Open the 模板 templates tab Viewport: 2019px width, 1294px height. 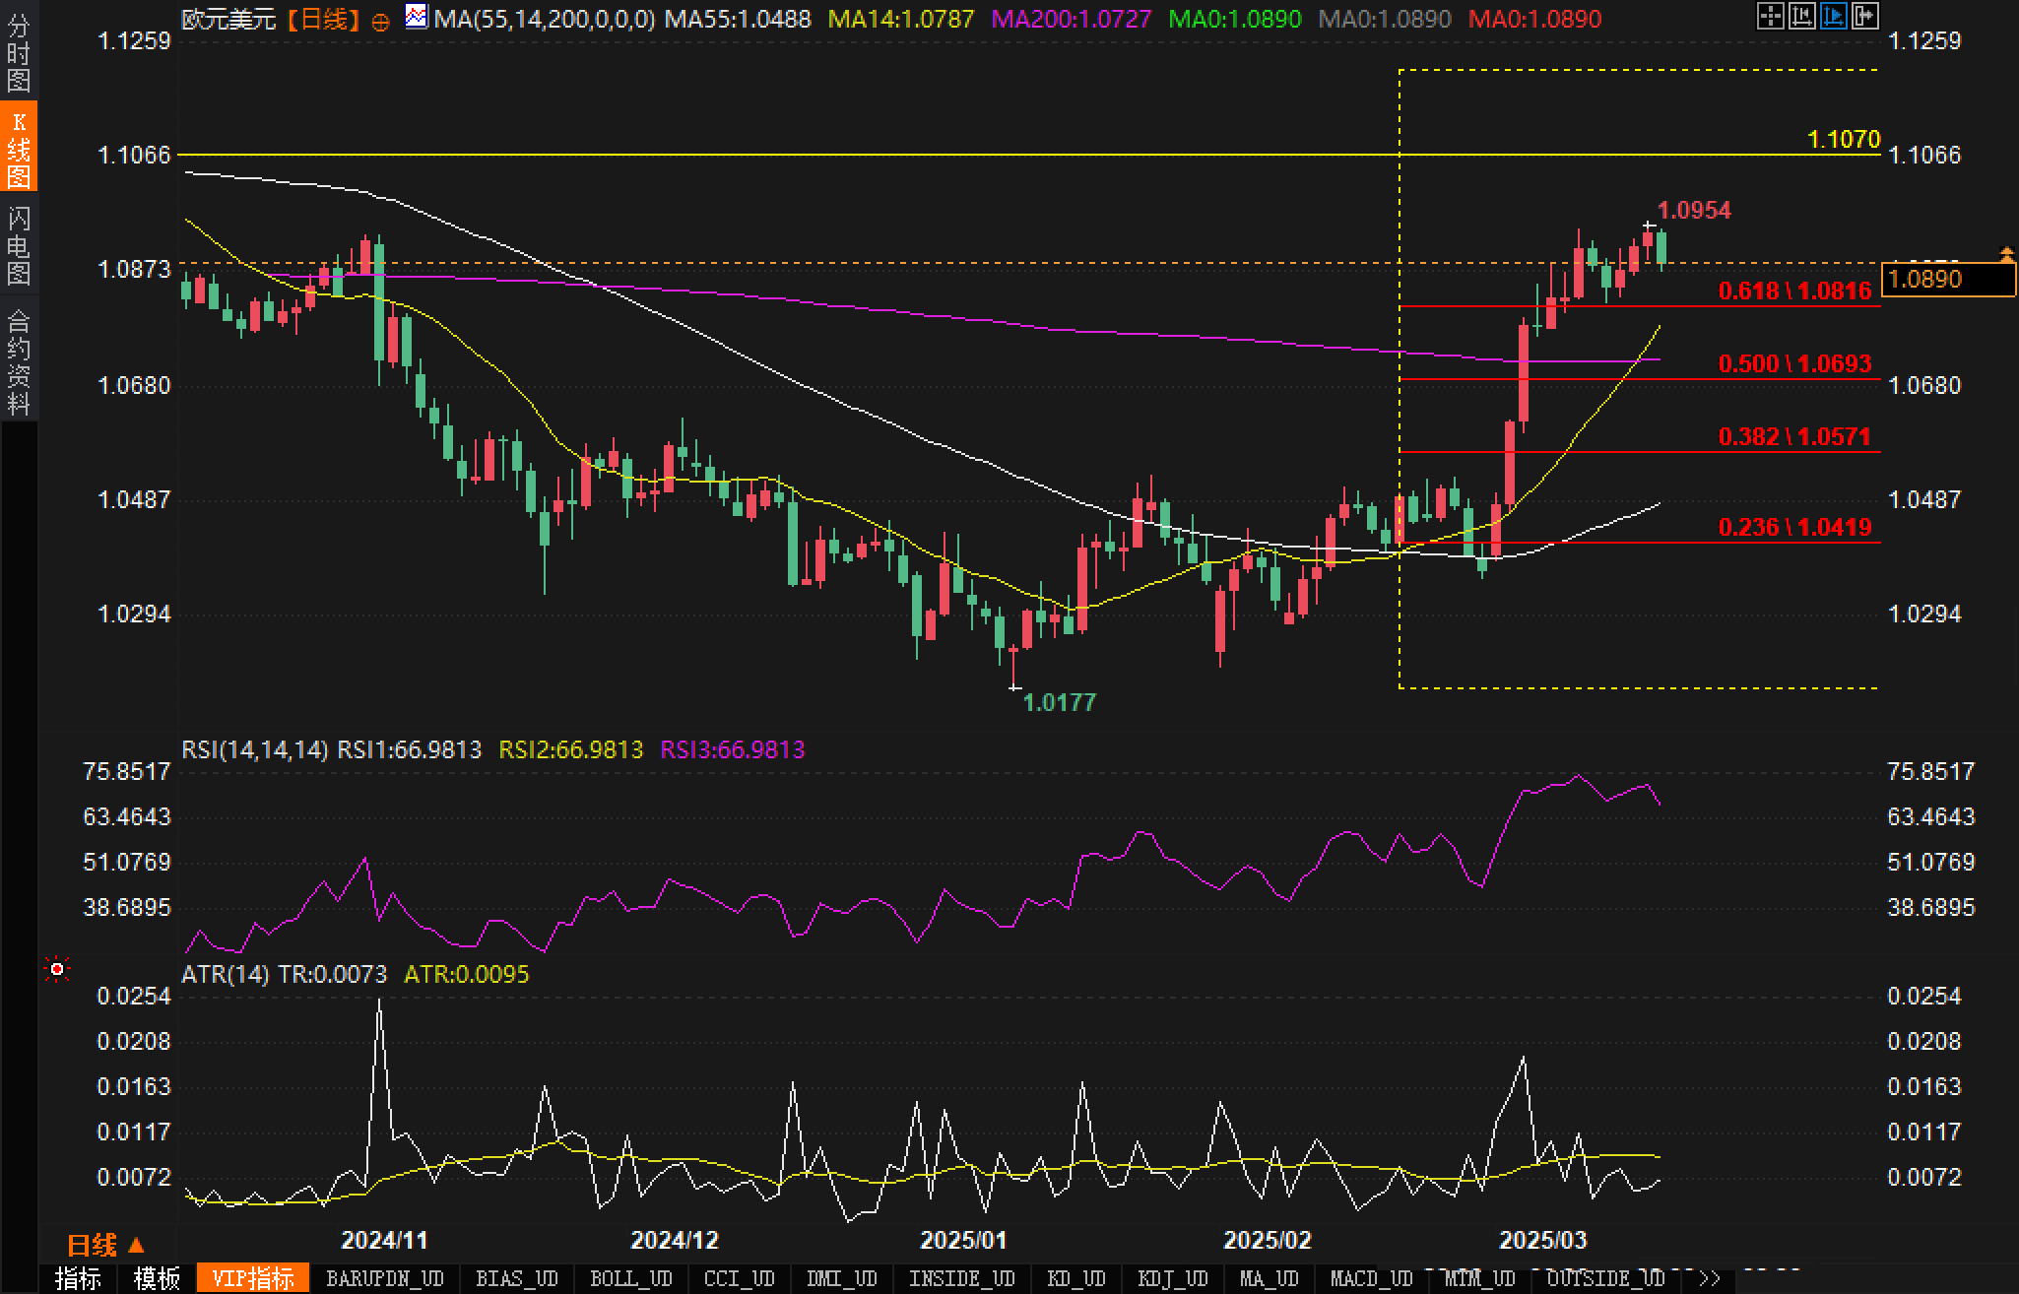pyautogui.click(x=158, y=1279)
